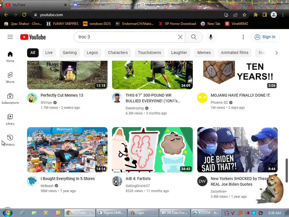The height and width of the screenshot is (217, 289).
Task: Open the VineMEMZ bookmark
Action: (237, 24)
